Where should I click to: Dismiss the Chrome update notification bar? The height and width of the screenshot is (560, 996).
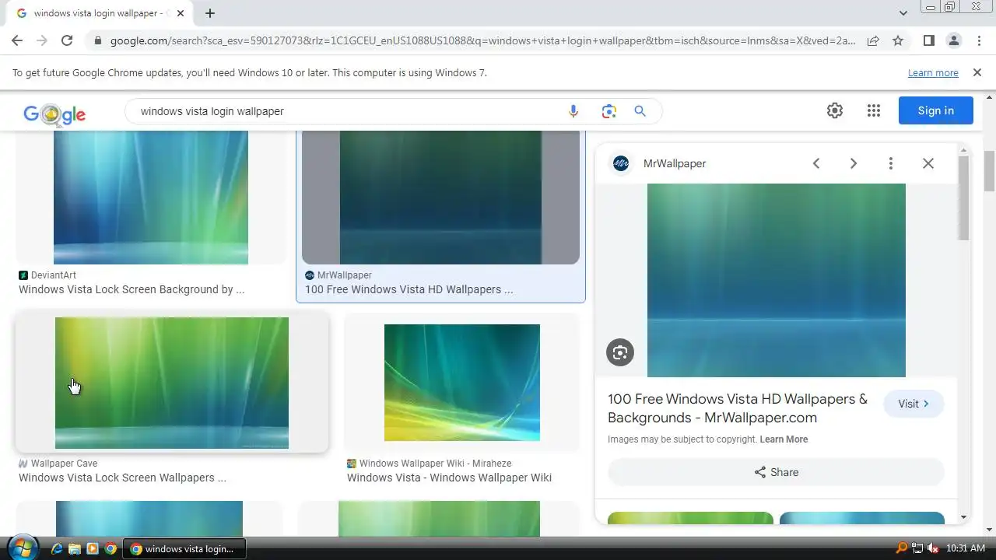977,72
